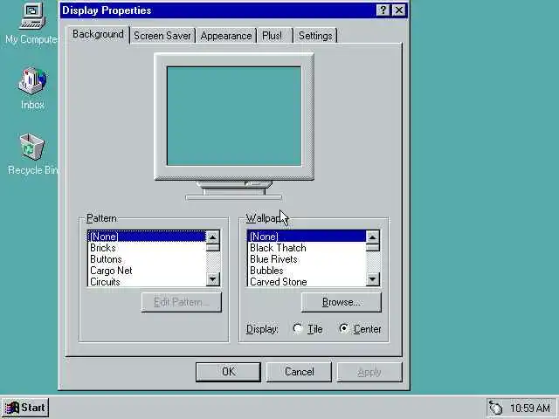The width and height of the screenshot is (559, 419).
Task: Switch to the Plus! tab
Action: [274, 36]
